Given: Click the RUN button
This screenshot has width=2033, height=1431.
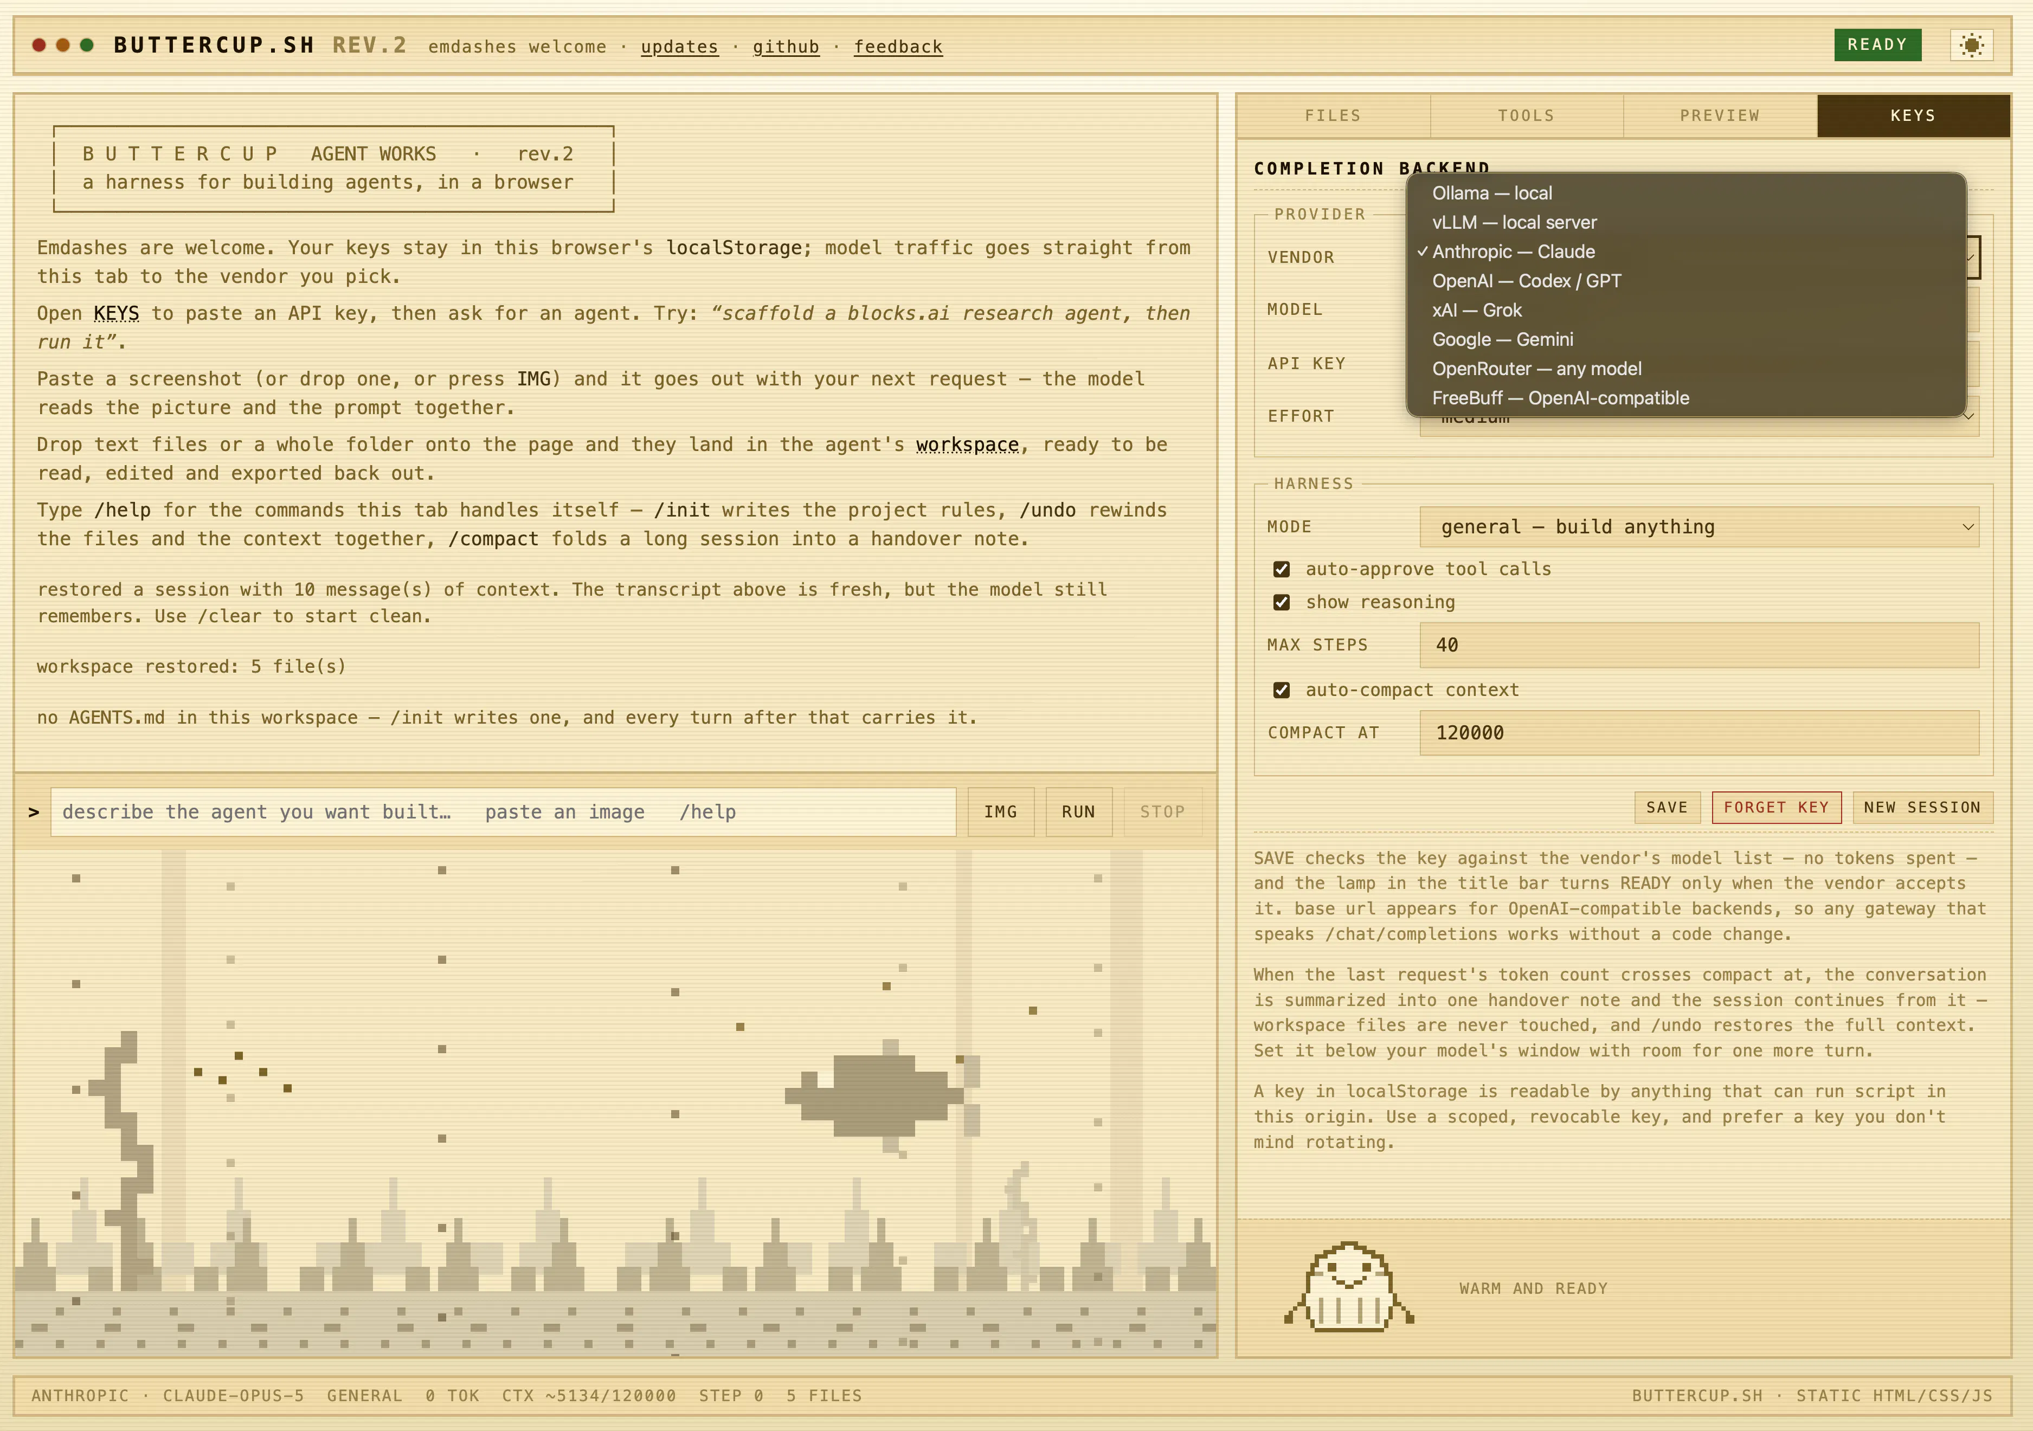Looking at the screenshot, I should coord(1078,812).
